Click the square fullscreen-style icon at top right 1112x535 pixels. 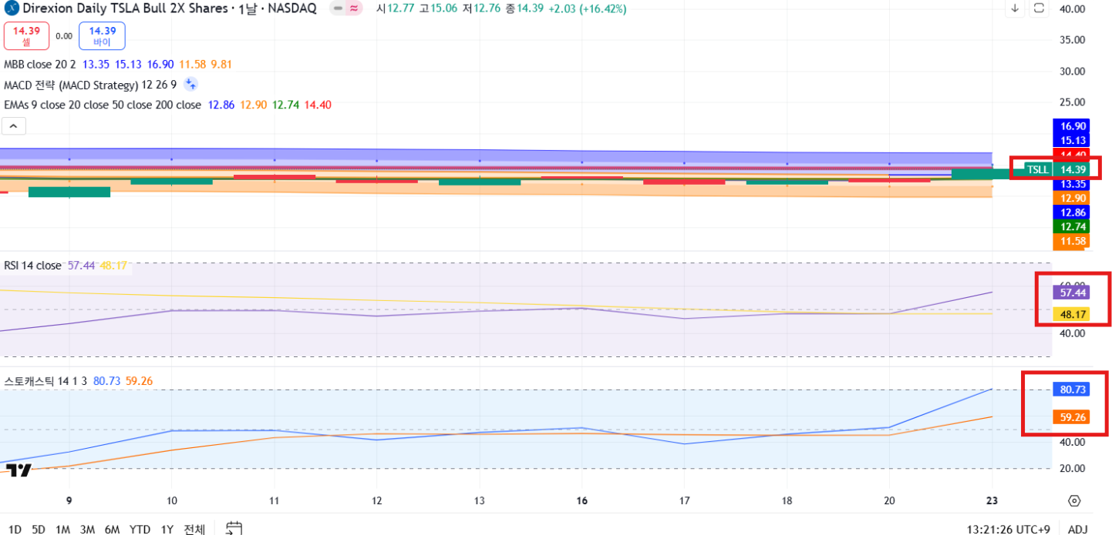[1039, 8]
